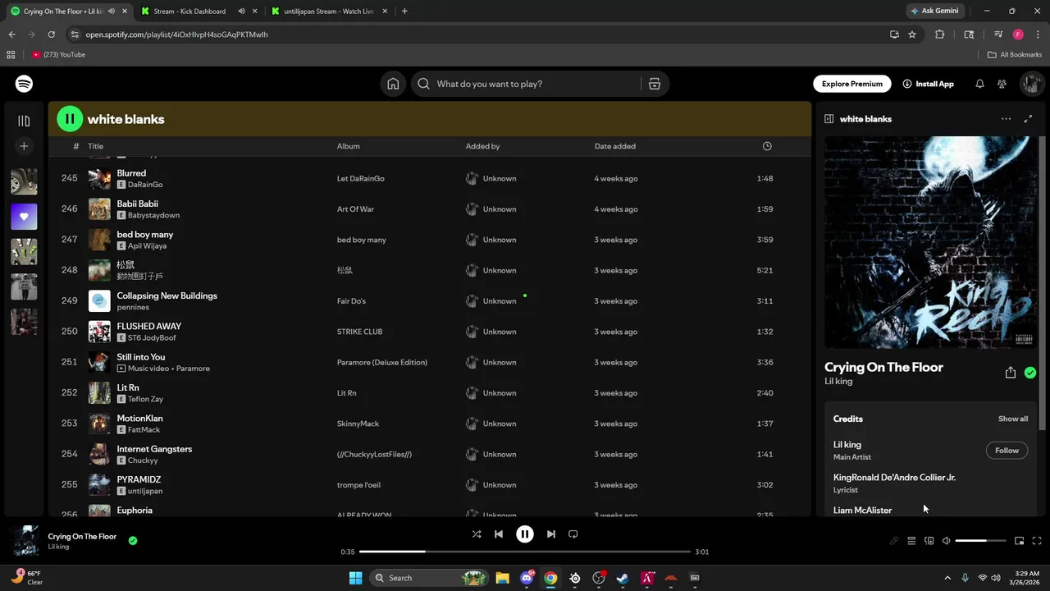The width and height of the screenshot is (1050, 591).
Task: Open All Bookmarks folder
Action: point(1015,55)
